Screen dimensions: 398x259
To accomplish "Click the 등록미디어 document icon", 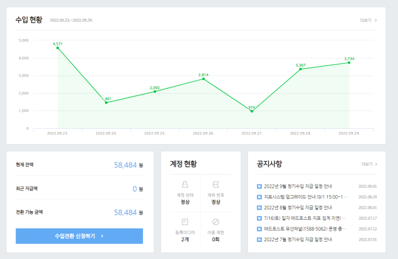I will (185, 222).
